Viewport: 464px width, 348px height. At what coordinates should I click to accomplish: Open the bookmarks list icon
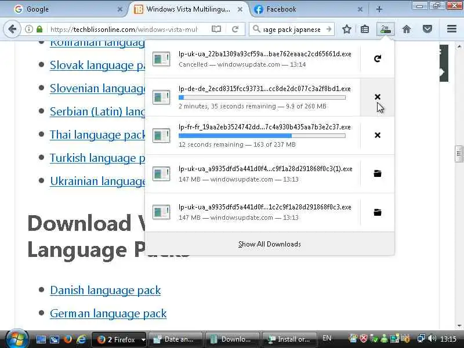(365, 29)
